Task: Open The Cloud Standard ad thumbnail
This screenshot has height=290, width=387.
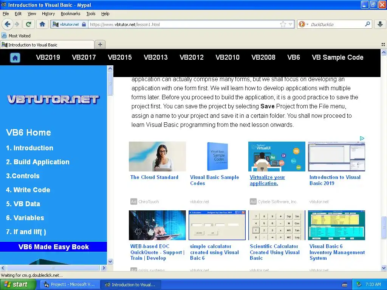Action: coord(157,156)
